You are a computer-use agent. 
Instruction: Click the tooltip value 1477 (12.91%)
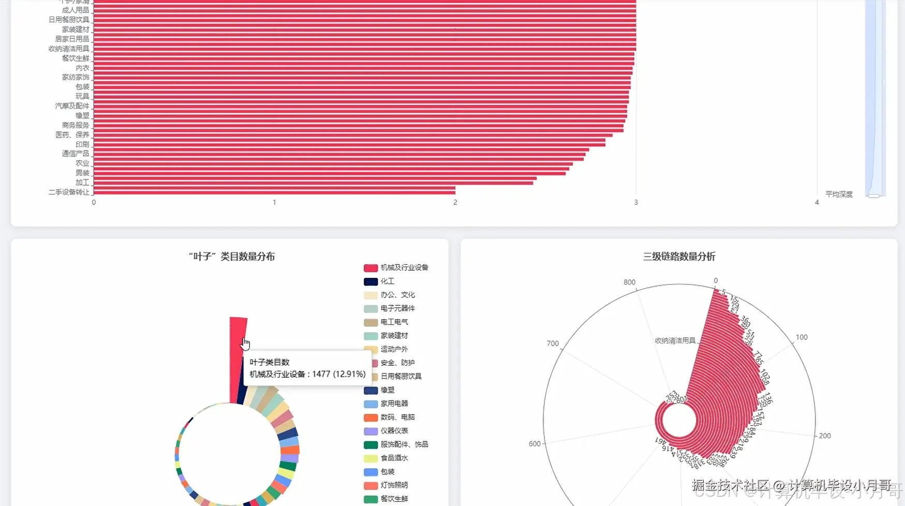pyautogui.click(x=339, y=374)
